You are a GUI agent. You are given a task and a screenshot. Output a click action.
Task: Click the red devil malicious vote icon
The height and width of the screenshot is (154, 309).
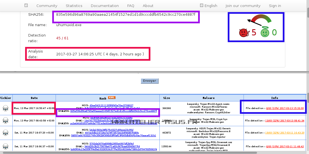coord(243,33)
